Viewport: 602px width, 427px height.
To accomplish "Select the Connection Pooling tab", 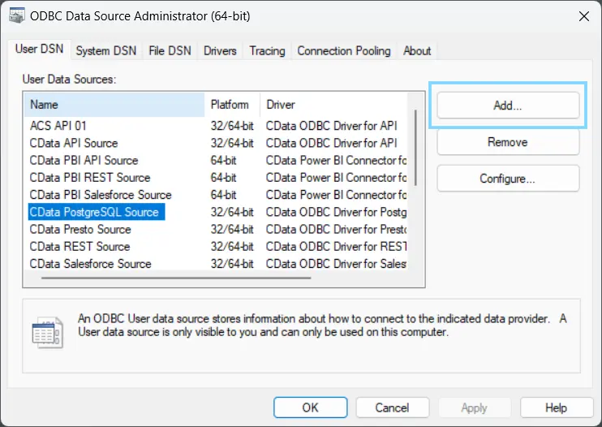I will tap(343, 50).
